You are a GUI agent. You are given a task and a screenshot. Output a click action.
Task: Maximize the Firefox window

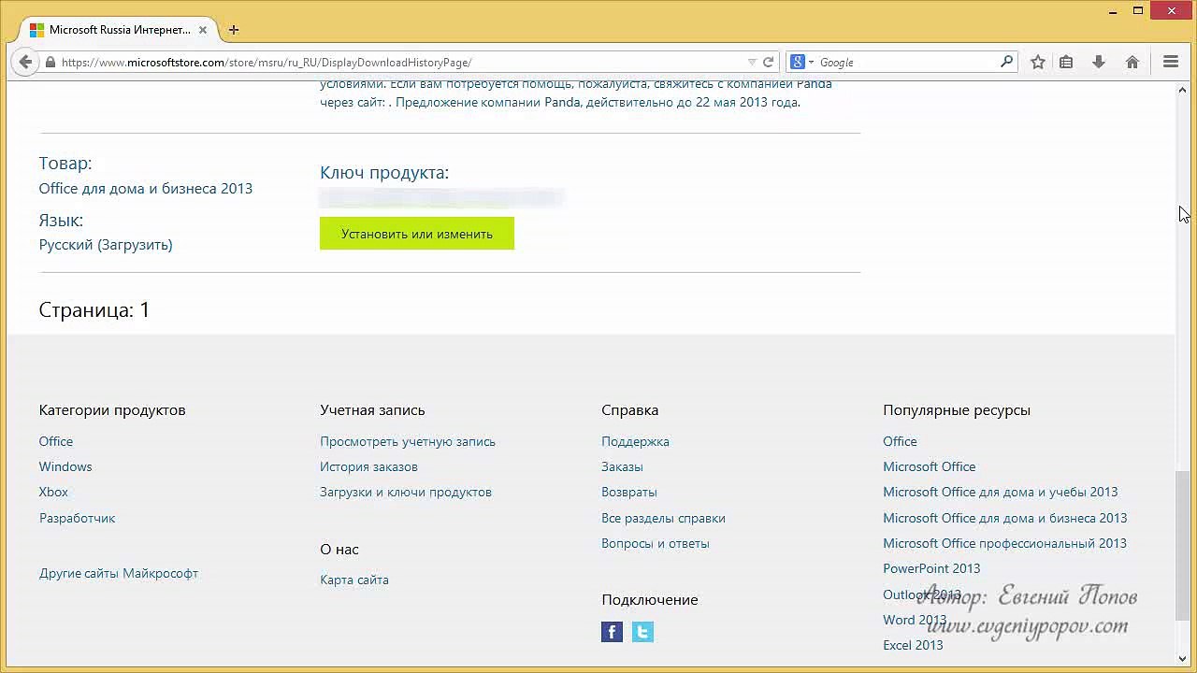(1138, 11)
